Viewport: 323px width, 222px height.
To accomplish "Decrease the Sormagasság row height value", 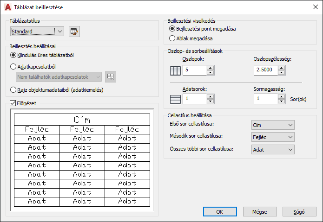I will click(282, 101).
